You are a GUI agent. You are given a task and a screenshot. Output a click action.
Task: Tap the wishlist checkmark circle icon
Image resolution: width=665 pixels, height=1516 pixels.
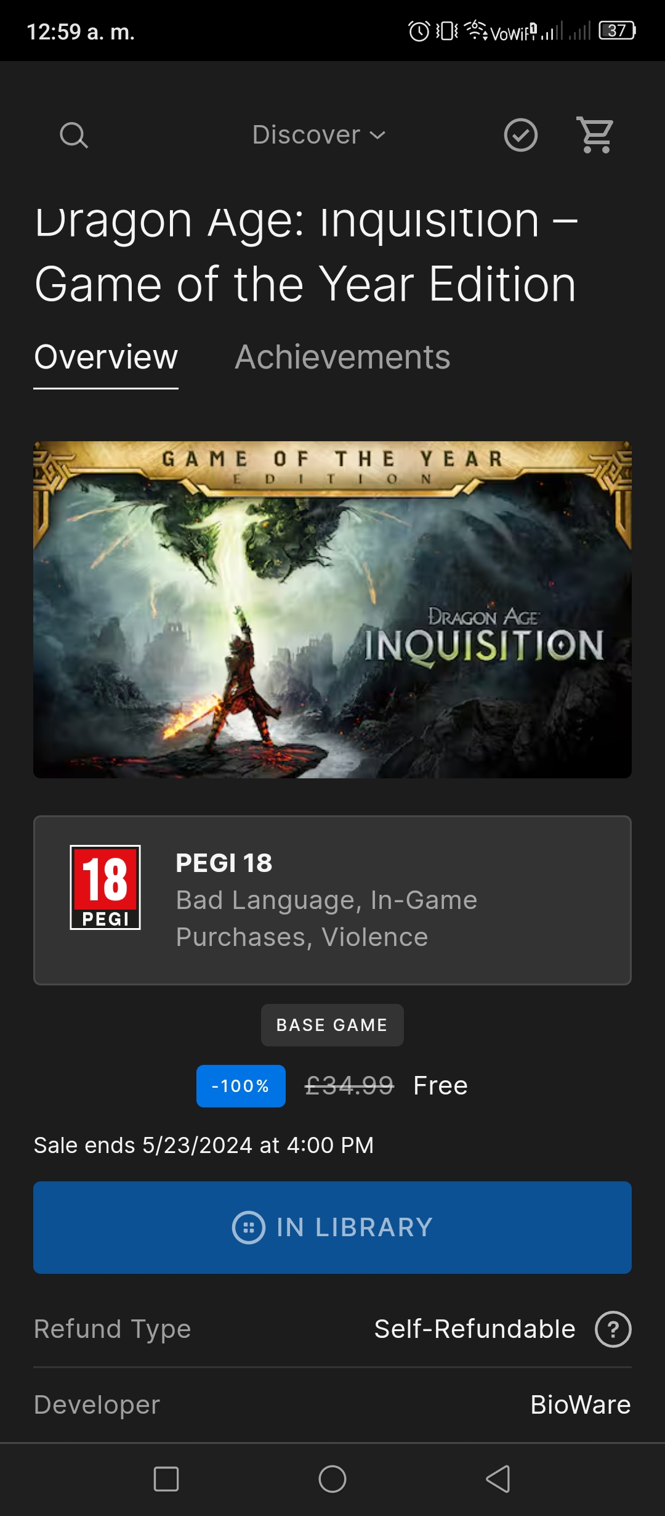[x=521, y=135]
